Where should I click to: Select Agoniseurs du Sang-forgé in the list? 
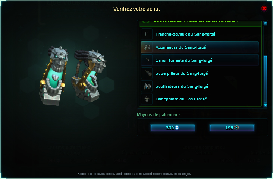[200, 47]
